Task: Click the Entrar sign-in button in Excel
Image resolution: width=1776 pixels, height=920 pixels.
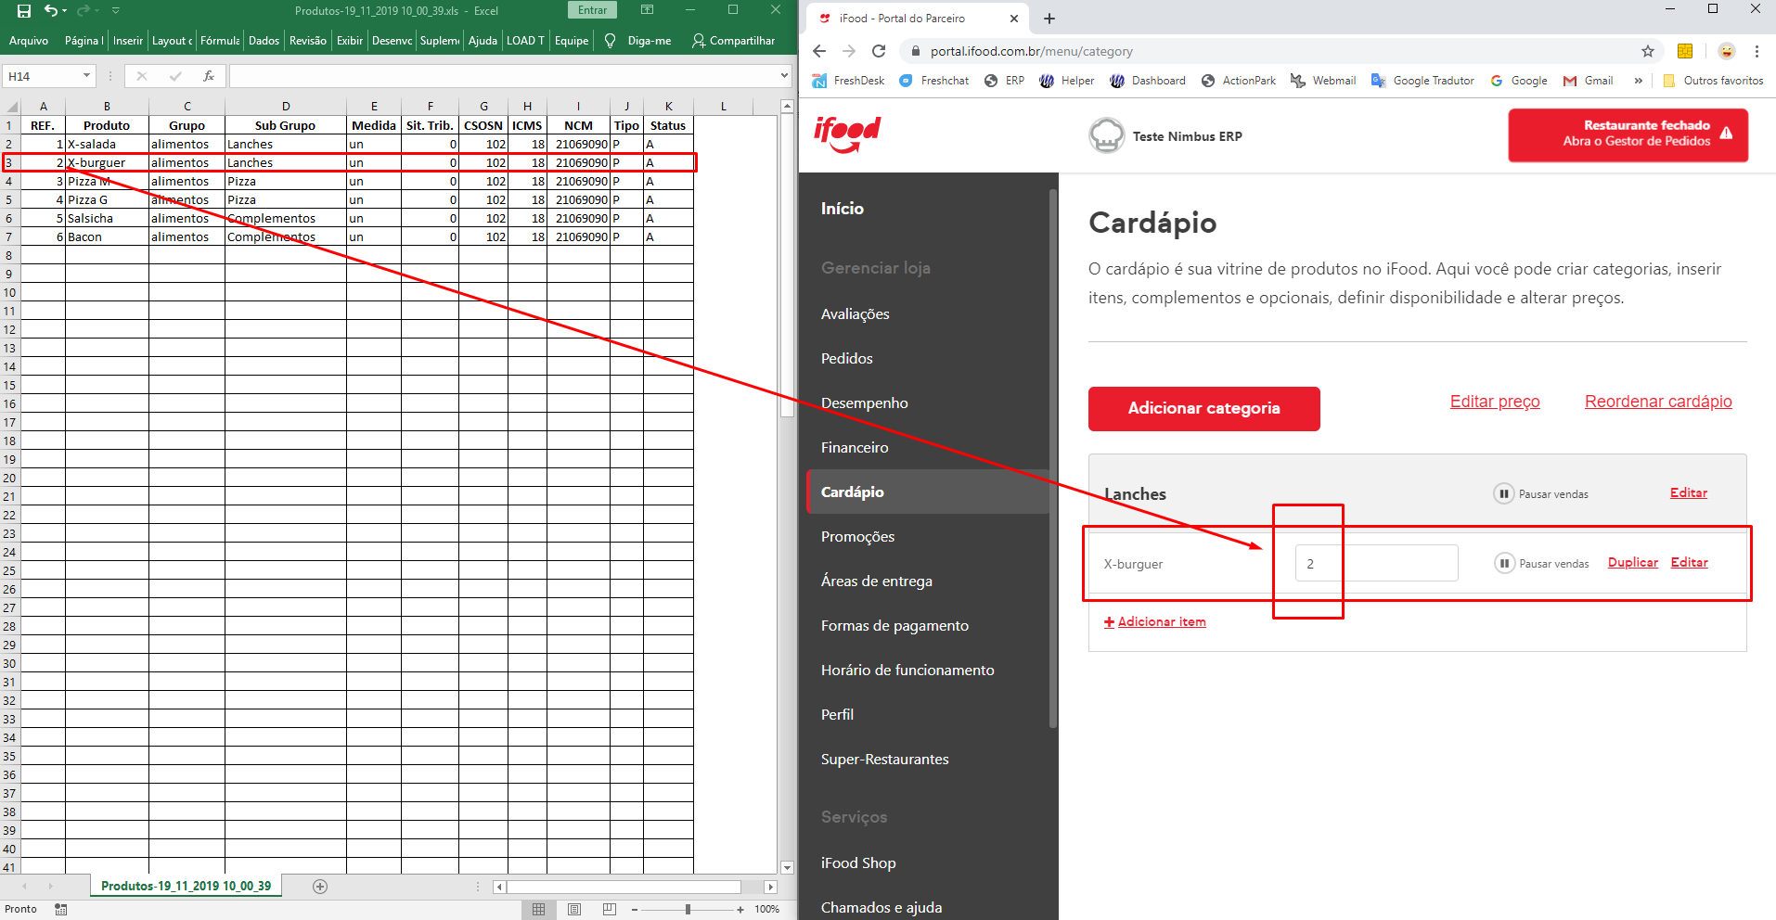Action: [x=592, y=10]
